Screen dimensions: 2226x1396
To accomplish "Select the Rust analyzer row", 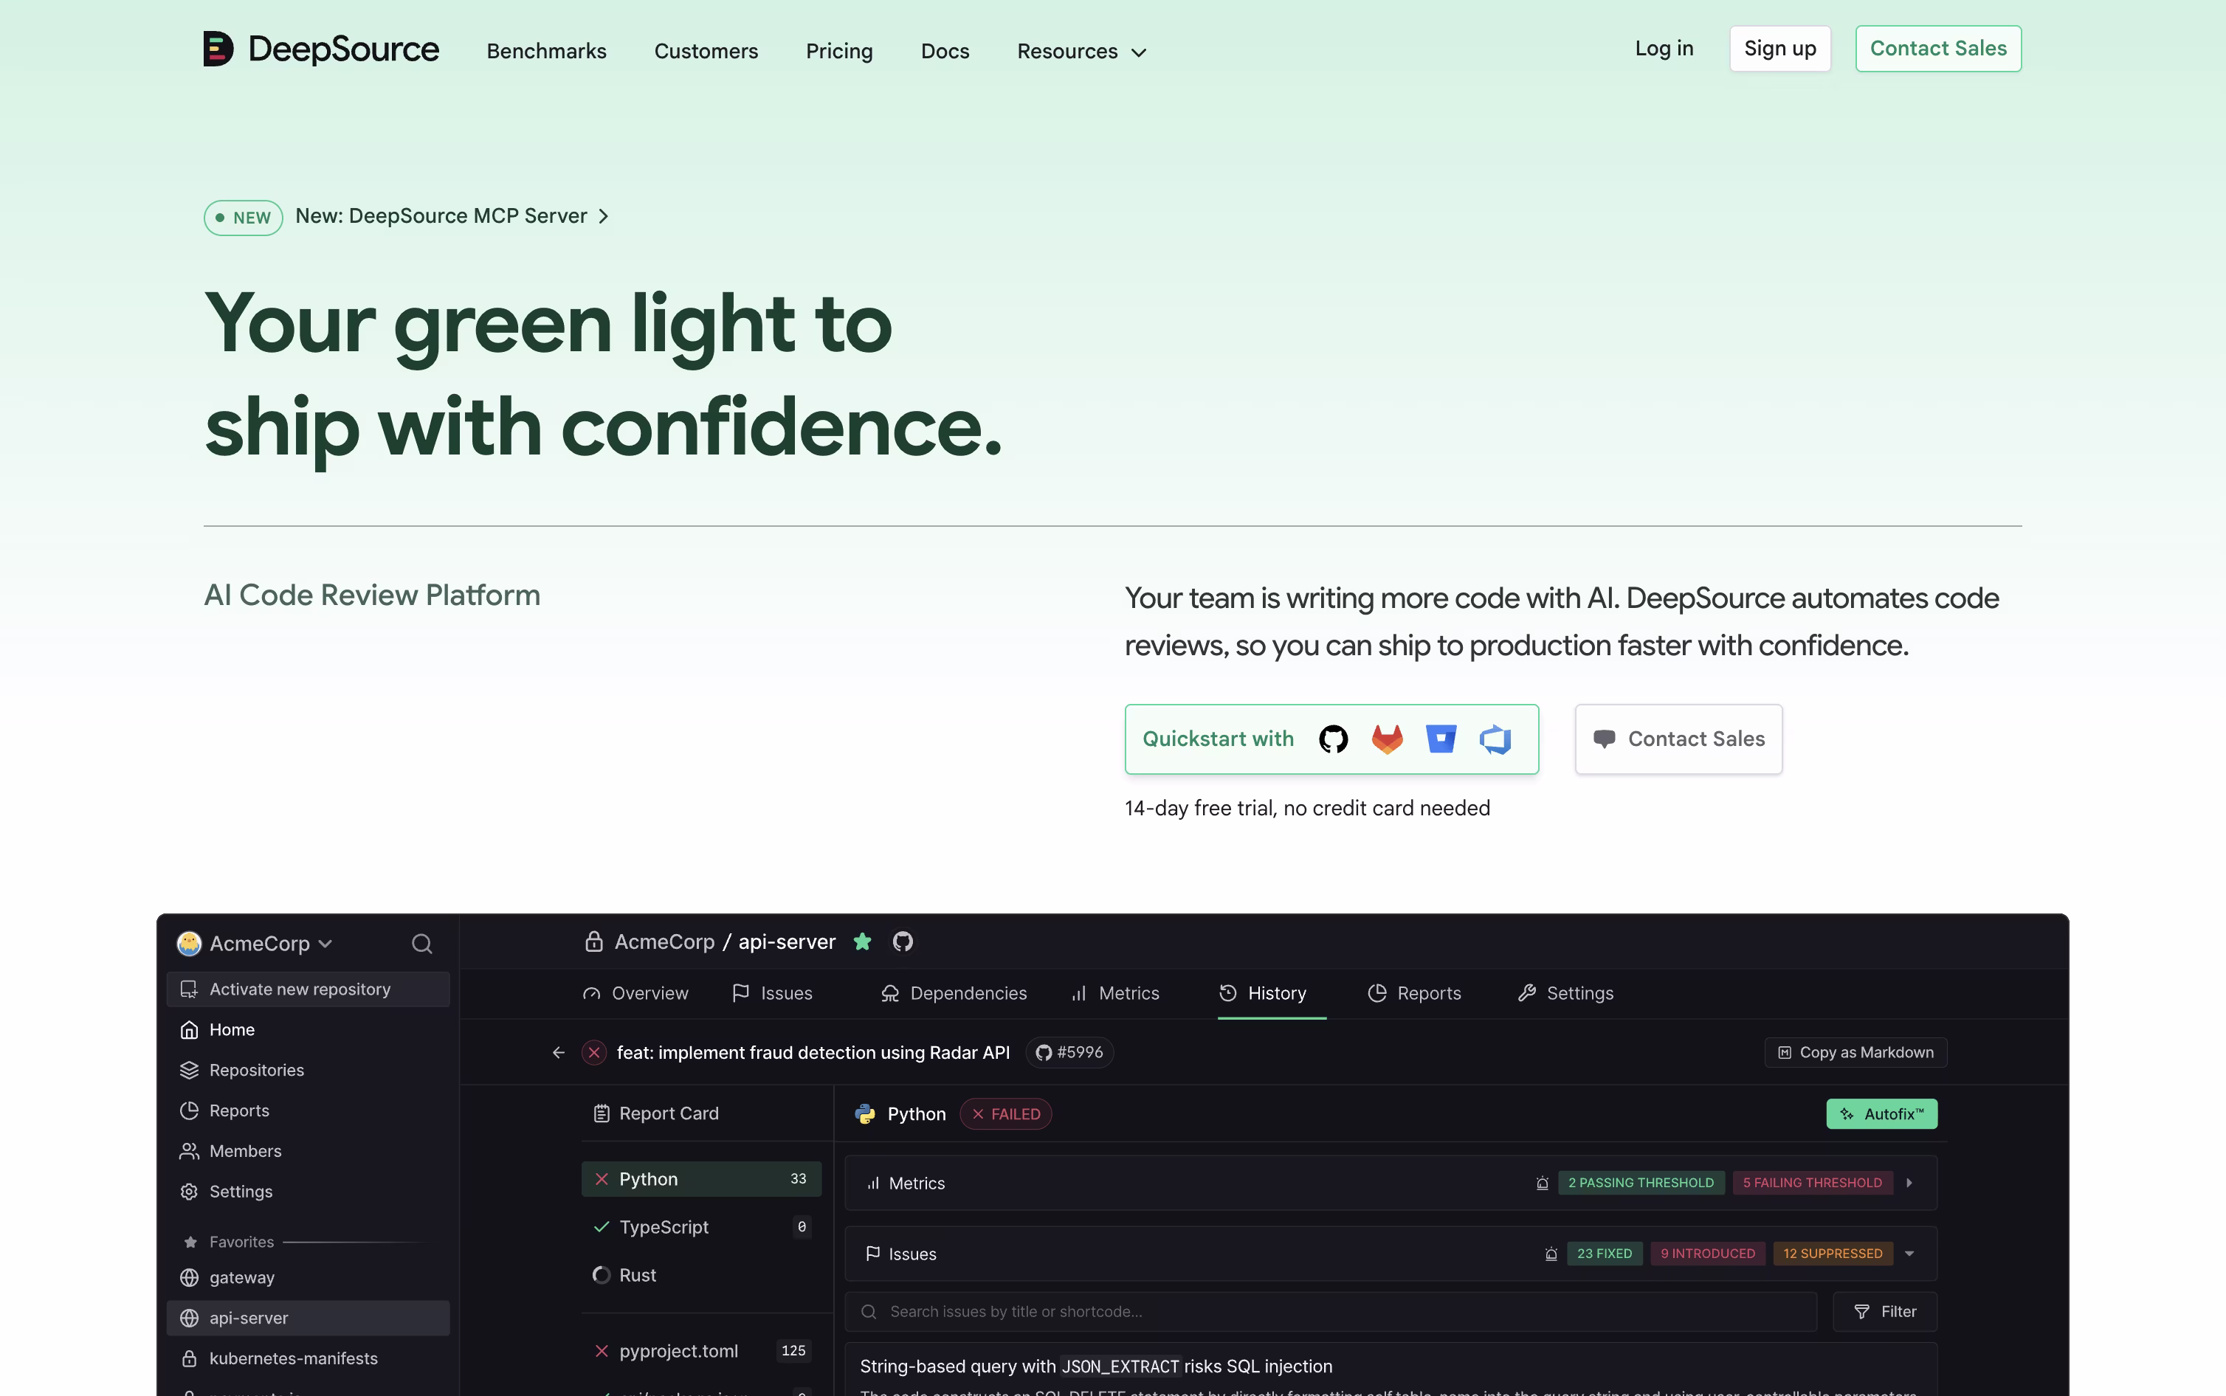I will [702, 1275].
